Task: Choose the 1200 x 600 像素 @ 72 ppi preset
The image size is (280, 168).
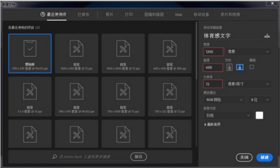Action: (77, 54)
